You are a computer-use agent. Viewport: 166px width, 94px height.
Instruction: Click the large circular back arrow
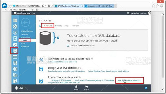25,22
